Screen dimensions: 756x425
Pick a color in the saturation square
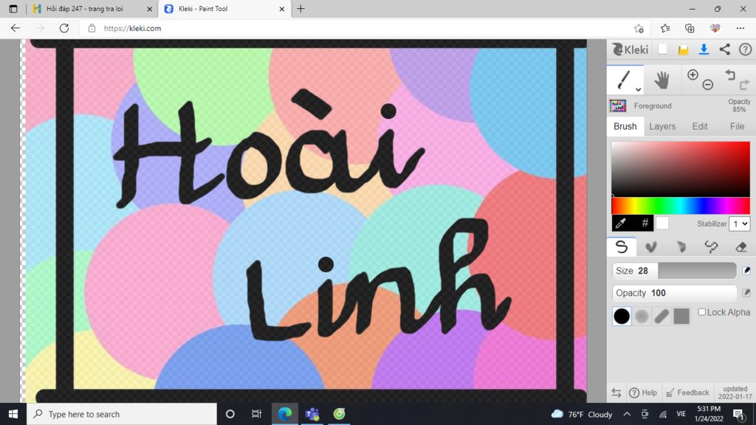point(680,169)
